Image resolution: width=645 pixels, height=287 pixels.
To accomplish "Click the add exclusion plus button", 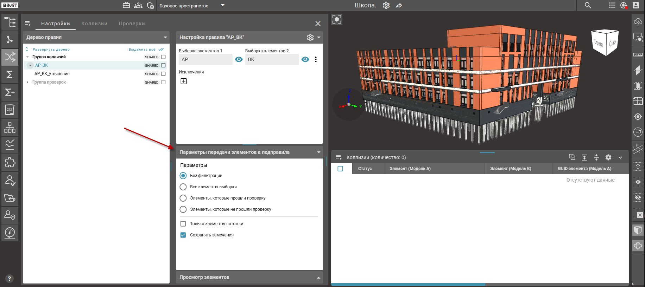I will pyautogui.click(x=184, y=81).
